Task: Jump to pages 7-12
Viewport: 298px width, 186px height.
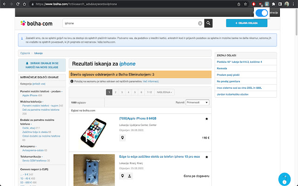Action: pos(149,92)
